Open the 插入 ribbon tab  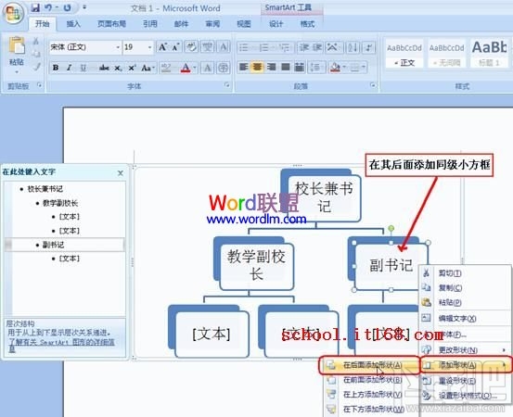pos(73,24)
